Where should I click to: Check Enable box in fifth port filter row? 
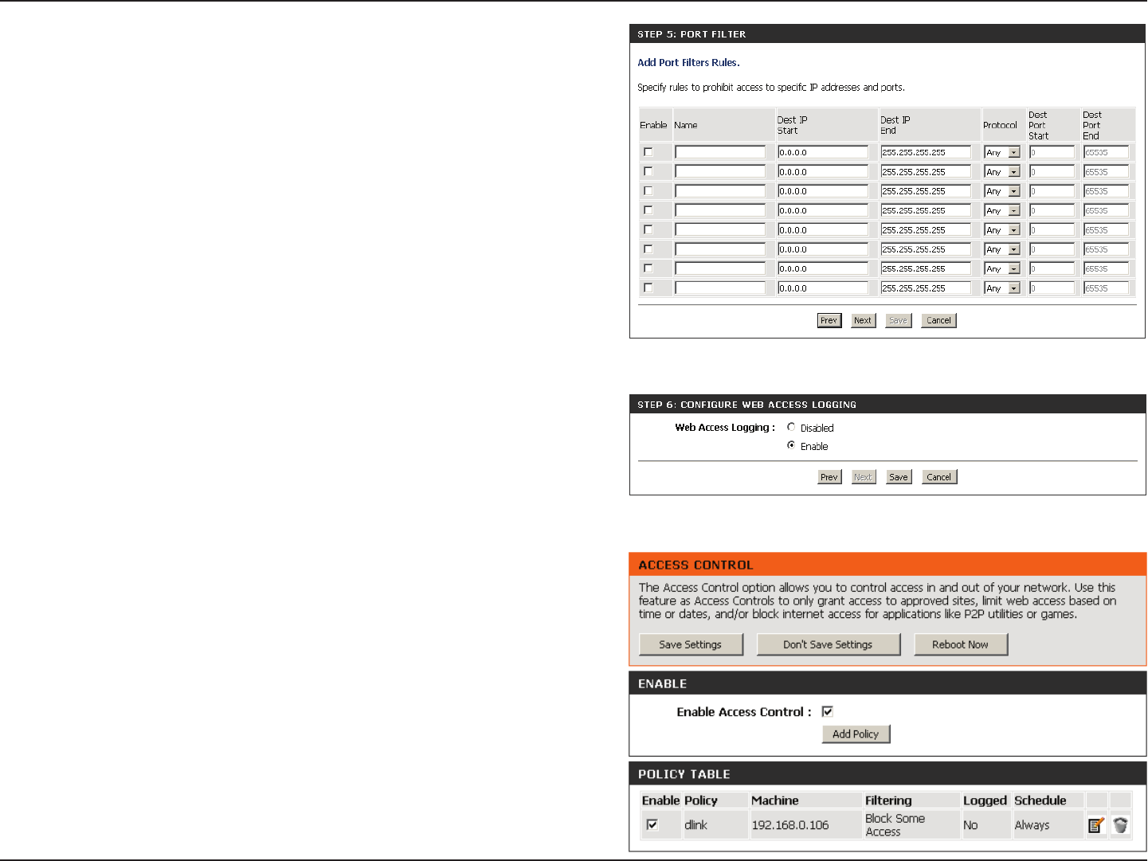point(648,229)
